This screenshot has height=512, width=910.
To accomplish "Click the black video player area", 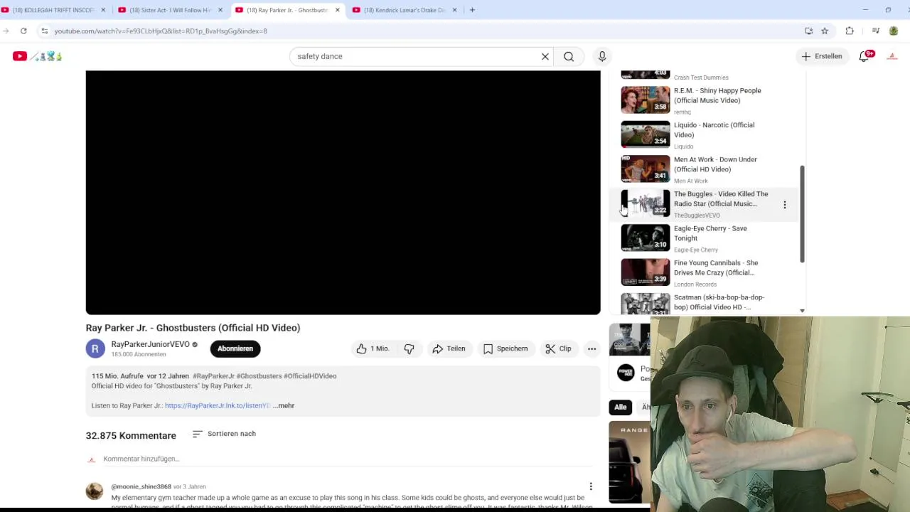I will tap(343, 192).
